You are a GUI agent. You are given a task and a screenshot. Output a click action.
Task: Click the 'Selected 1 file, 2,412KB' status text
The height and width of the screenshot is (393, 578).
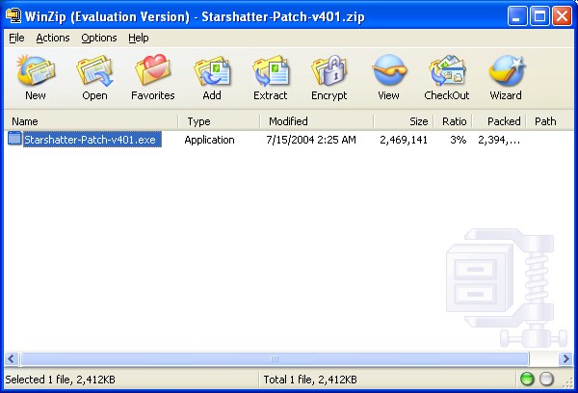point(60,380)
